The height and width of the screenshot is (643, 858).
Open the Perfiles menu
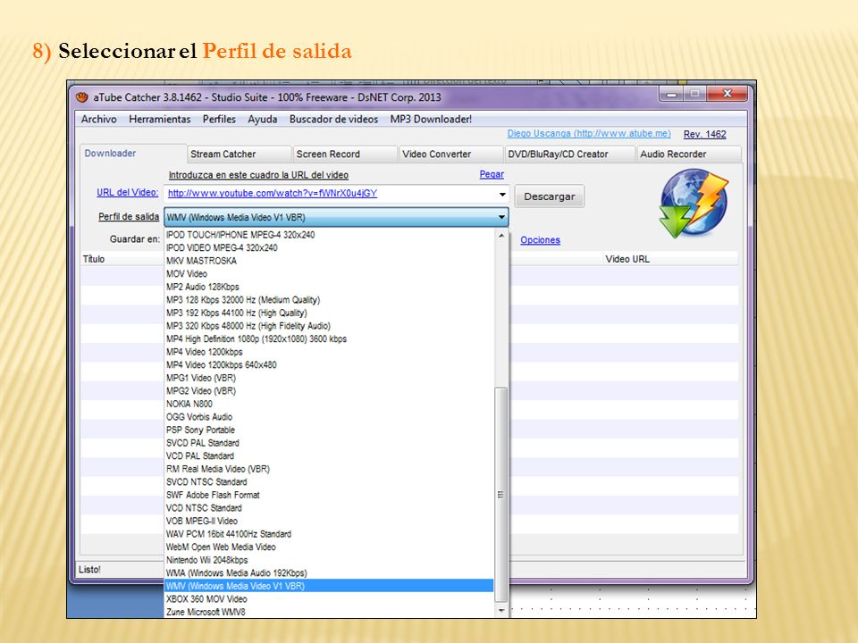(219, 119)
